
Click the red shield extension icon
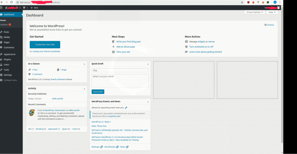tap(248, 3)
